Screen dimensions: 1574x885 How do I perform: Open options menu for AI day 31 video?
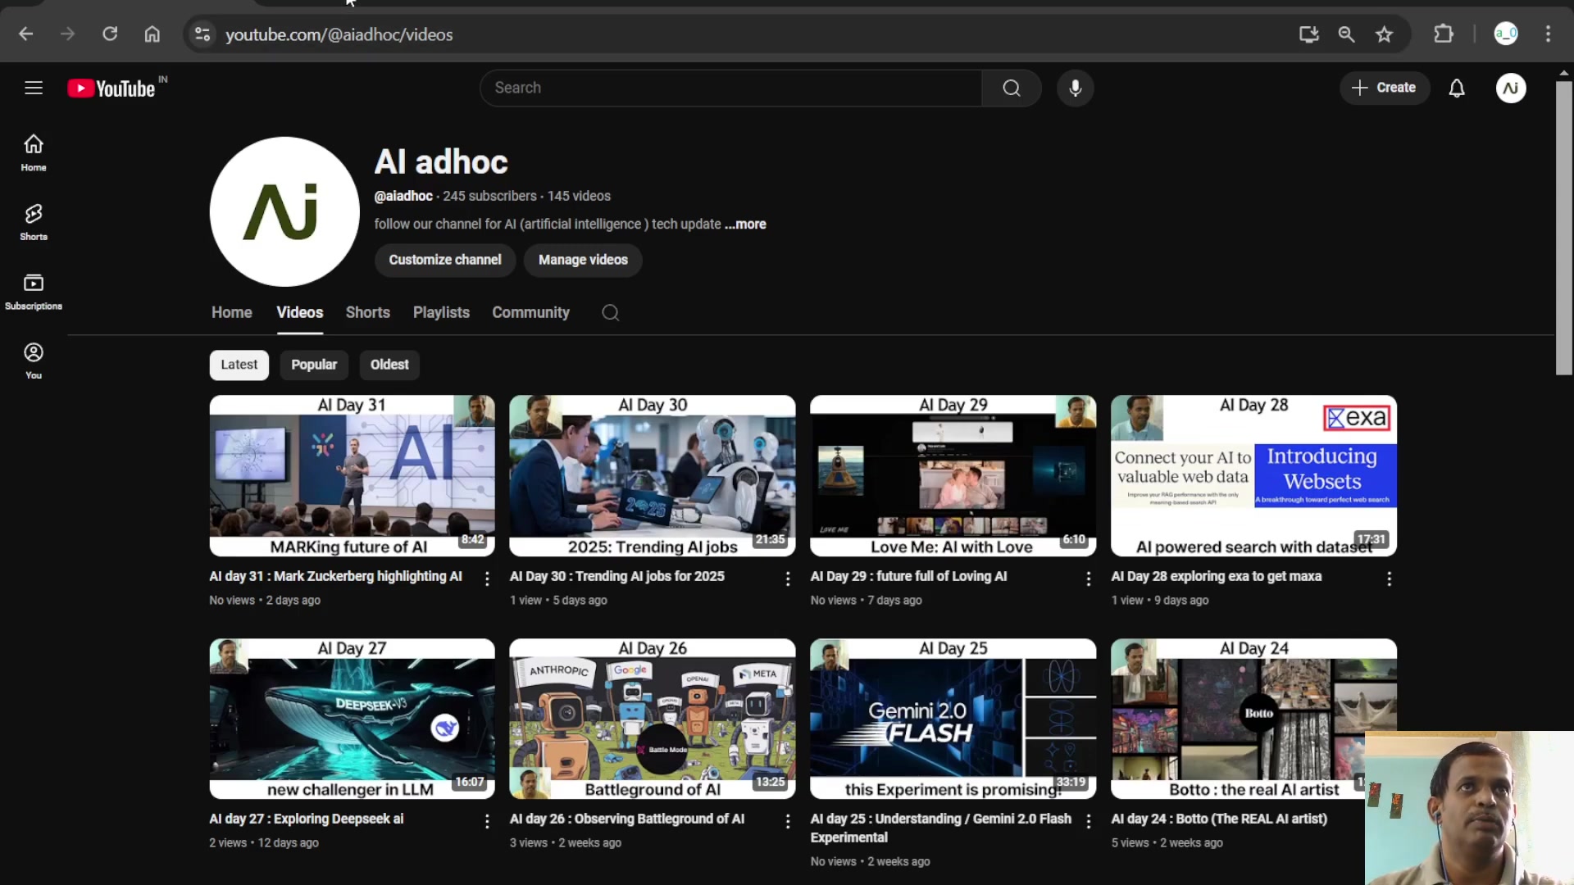coord(487,579)
